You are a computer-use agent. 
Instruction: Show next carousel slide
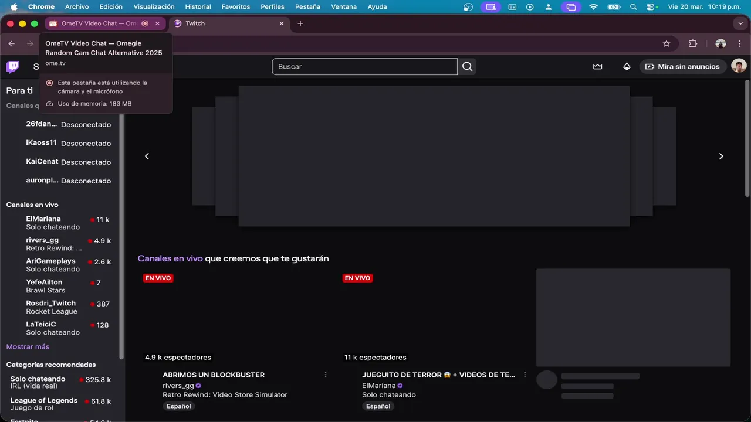[x=721, y=156]
